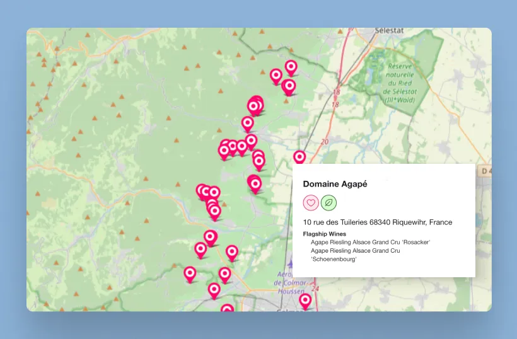Select the northernmost winery pin on the map
This screenshot has height=339, width=517.
(x=291, y=66)
